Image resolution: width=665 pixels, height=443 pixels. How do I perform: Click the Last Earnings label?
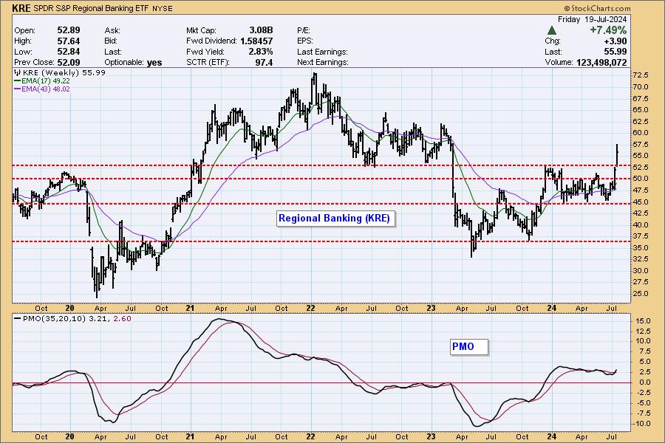pos(322,52)
